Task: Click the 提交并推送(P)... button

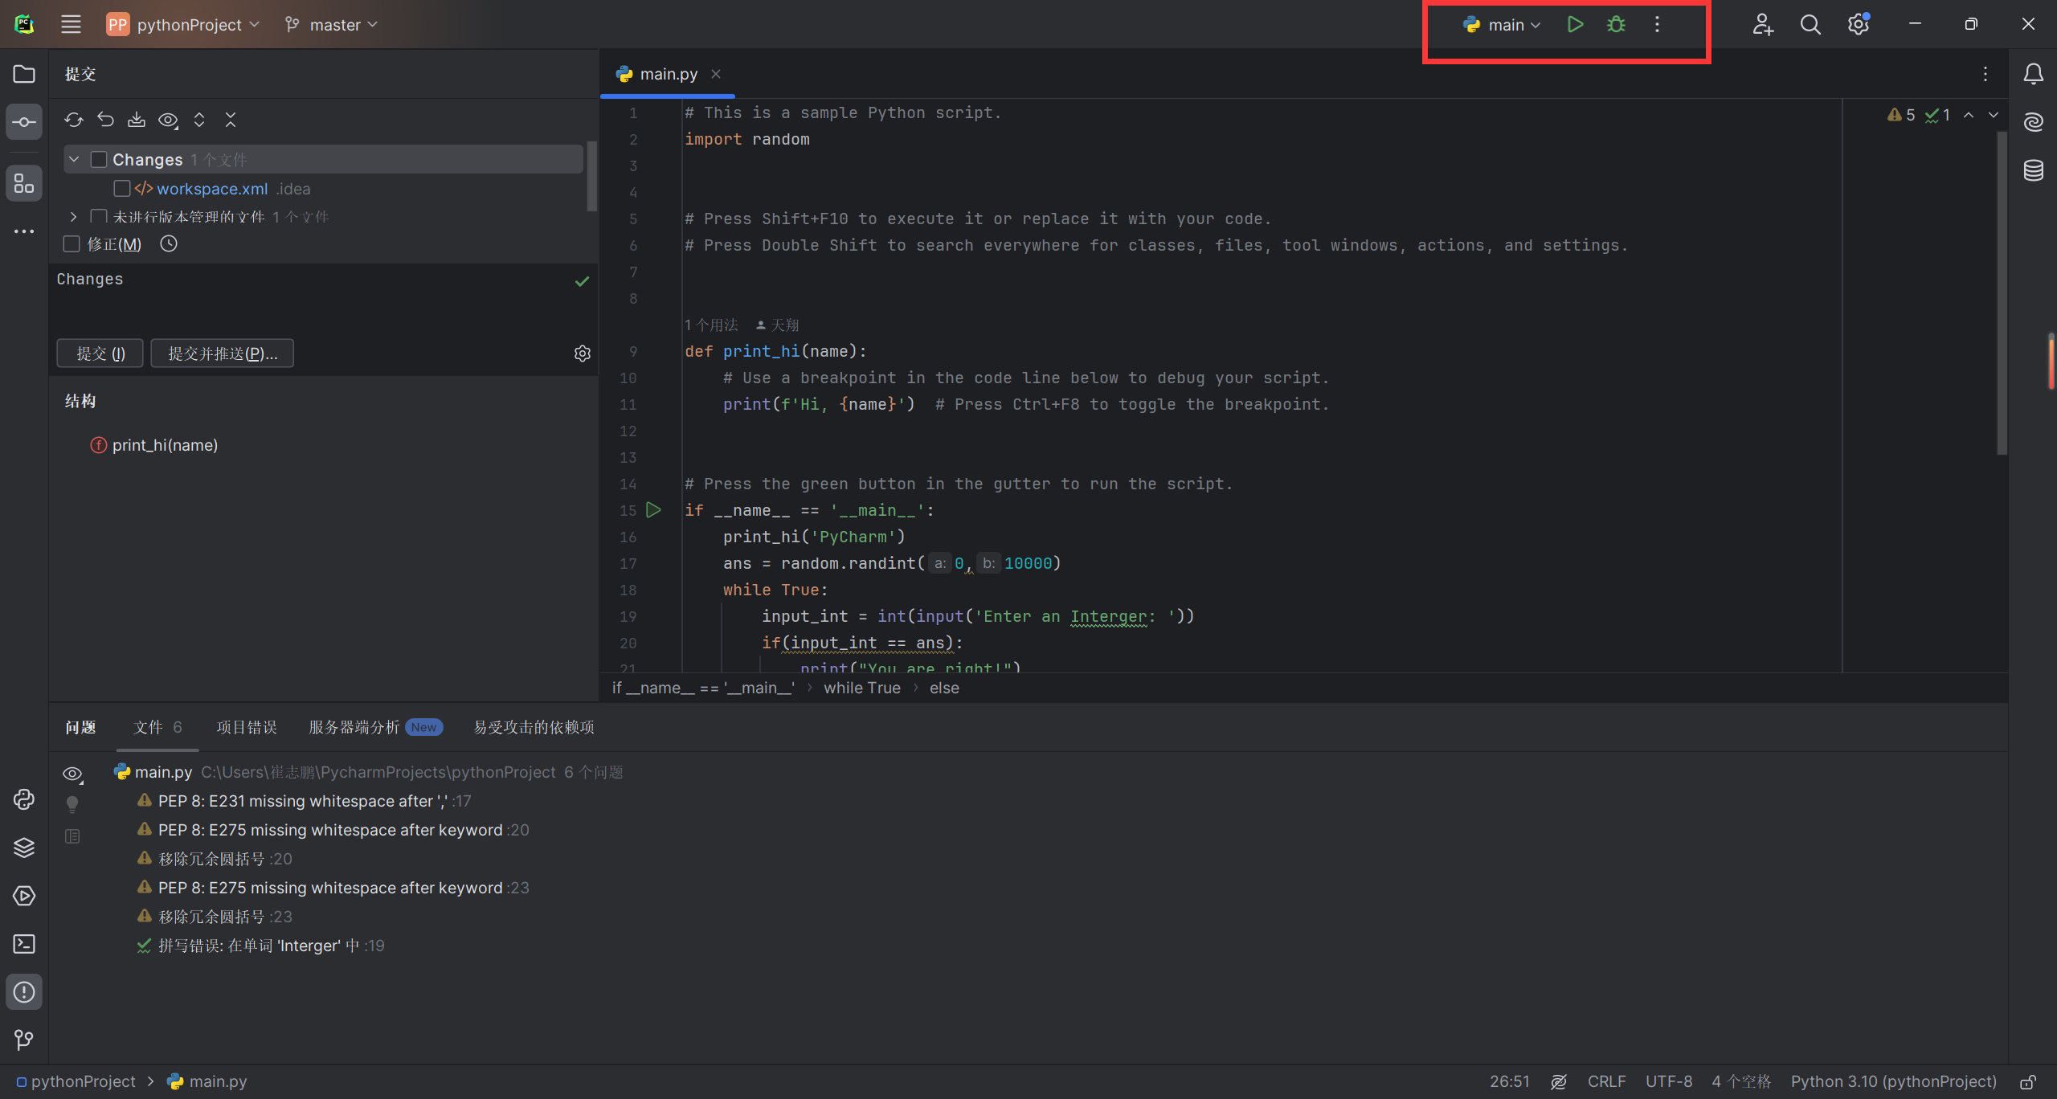Action: click(x=222, y=353)
